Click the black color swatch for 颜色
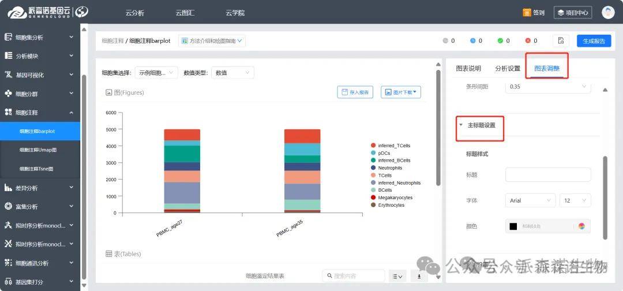This screenshot has height=291, width=623. pyautogui.click(x=513, y=226)
